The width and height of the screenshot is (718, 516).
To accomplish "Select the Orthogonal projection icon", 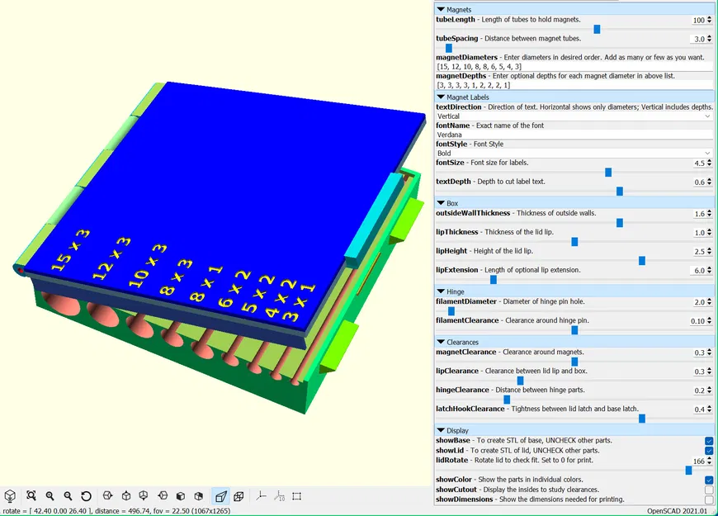I will (x=239, y=495).
